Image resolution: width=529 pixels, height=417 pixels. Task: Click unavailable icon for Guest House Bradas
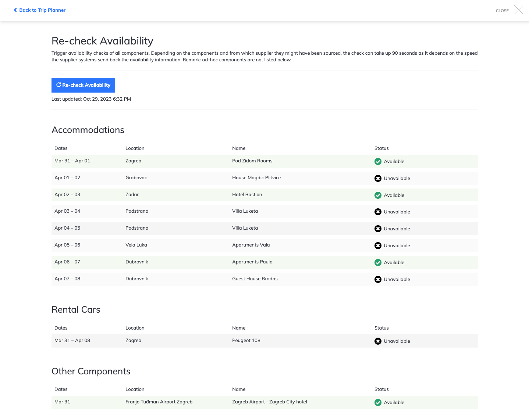(x=378, y=279)
